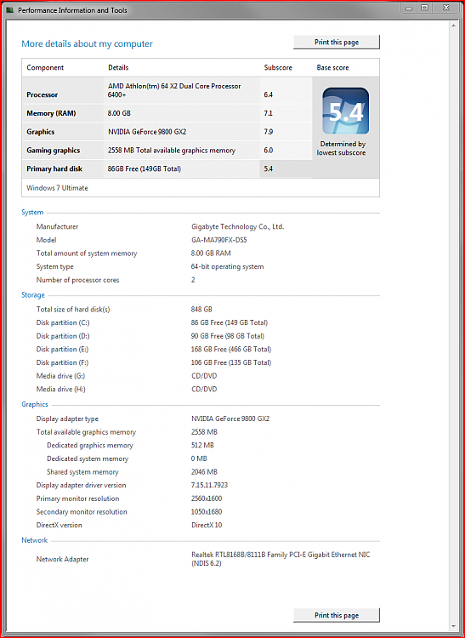Screen dimensions: 465x638
Task: Select the Processor row in component table
Action: pos(167,90)
